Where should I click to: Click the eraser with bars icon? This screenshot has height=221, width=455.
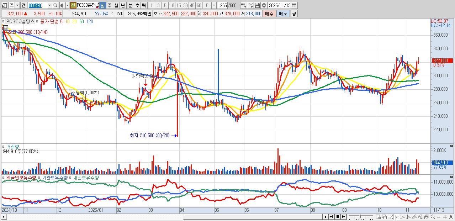(420, 217)
